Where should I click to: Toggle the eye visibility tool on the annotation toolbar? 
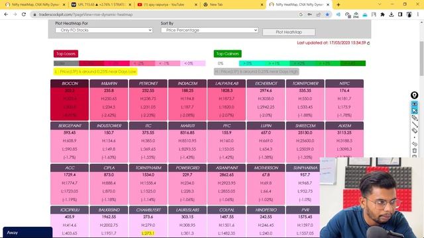[x=414, y=104]
